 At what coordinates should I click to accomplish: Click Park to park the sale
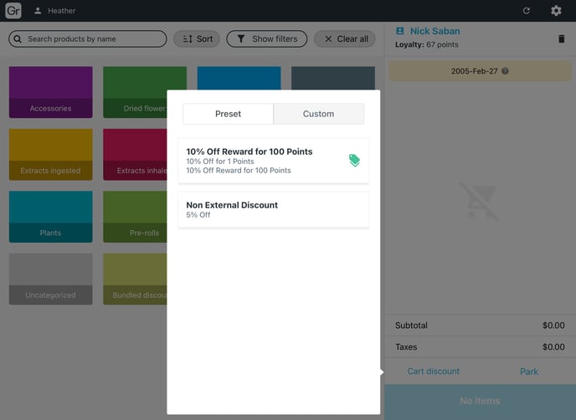click(529, 371)
